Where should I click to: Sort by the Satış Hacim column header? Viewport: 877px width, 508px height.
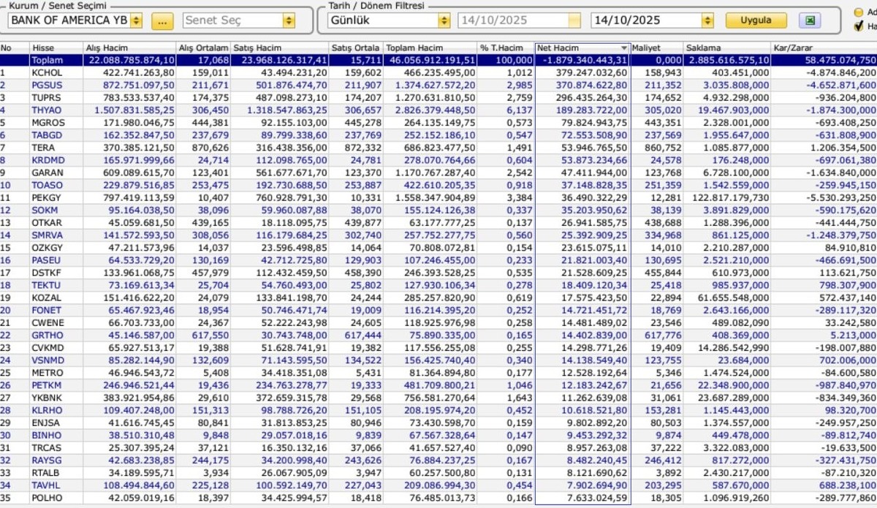[280, 48]
